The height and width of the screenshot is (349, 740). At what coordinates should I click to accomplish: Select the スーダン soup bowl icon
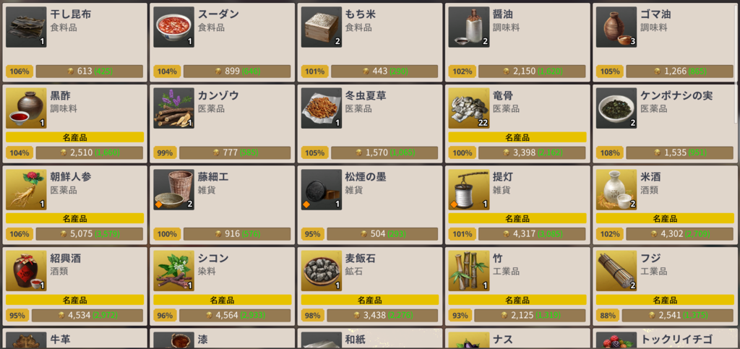173,27
